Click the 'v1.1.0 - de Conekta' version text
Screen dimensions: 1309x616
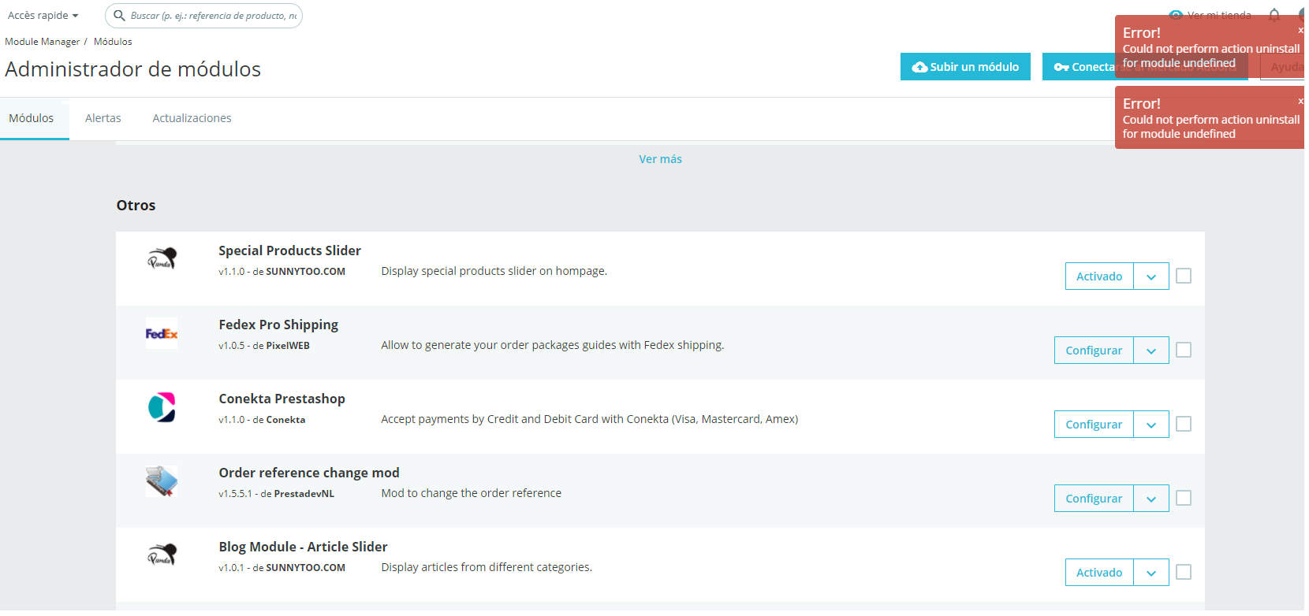pos(262,420)
